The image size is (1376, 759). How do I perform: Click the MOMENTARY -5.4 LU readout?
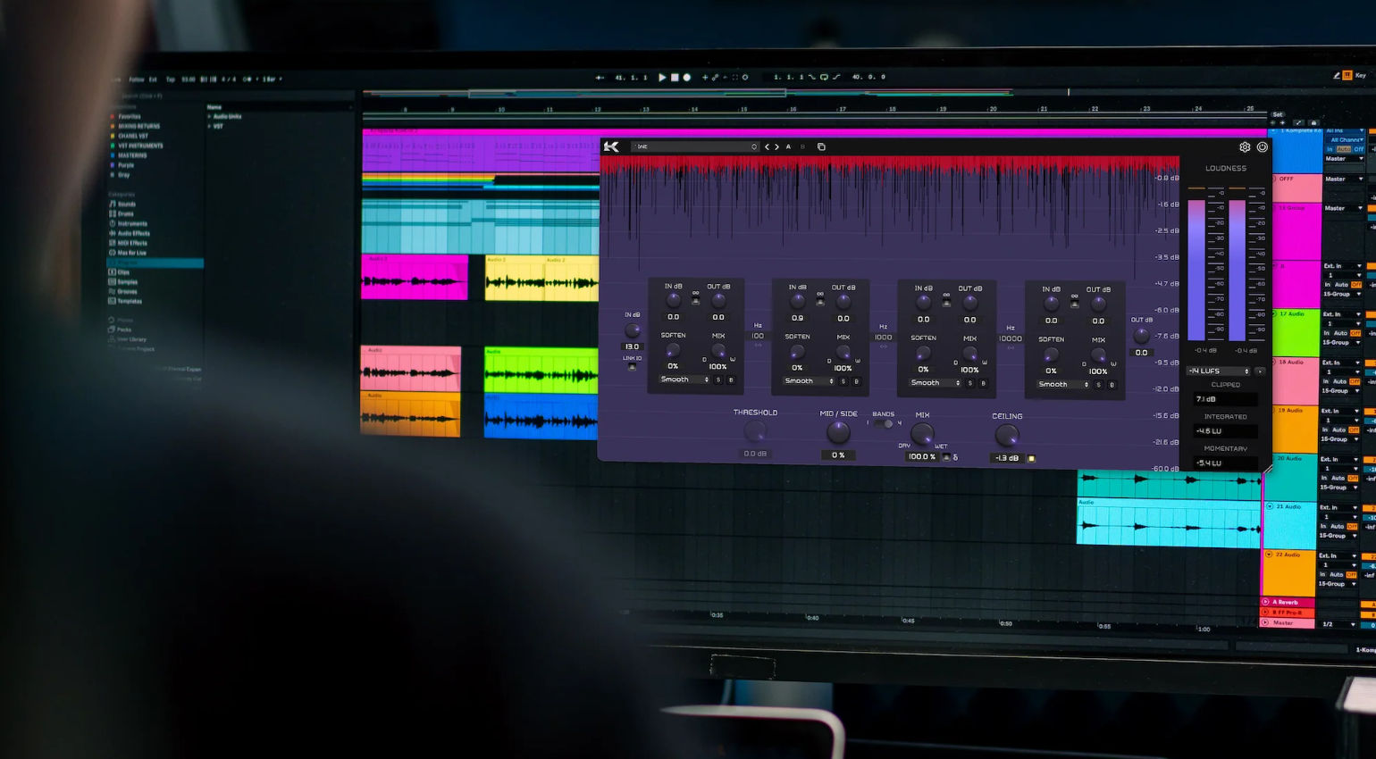pyautogui.click(x=1225, y=463)
